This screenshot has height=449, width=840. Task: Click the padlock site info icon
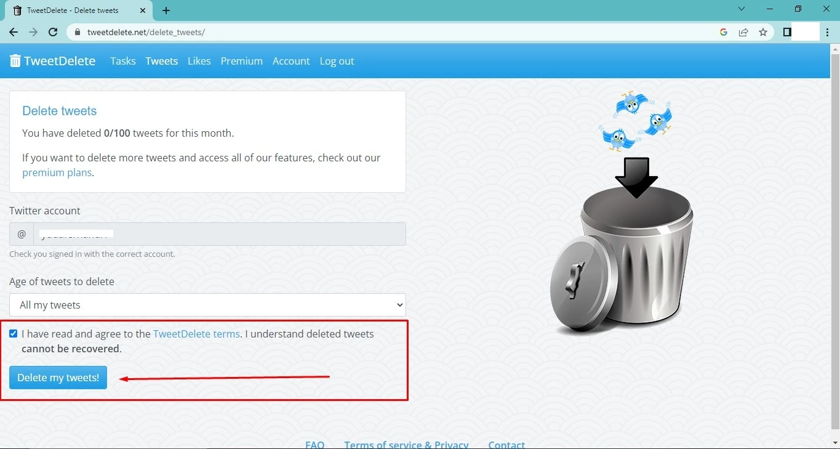tap(78, 32)
